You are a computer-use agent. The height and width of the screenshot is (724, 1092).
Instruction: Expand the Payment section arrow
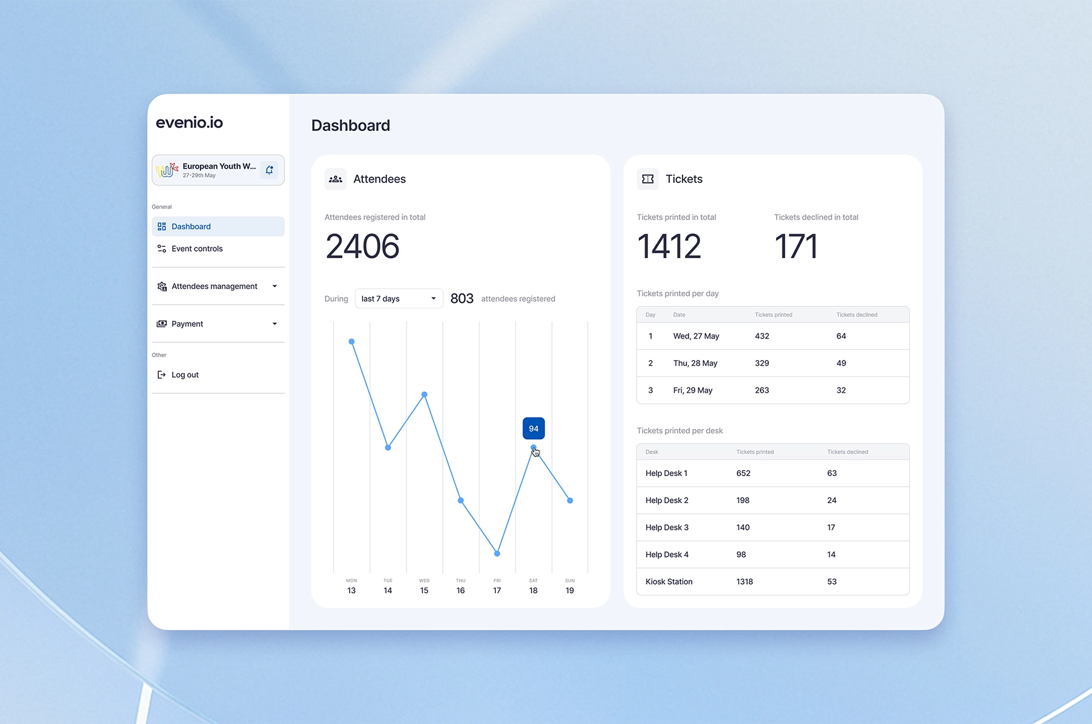point(275,324)
